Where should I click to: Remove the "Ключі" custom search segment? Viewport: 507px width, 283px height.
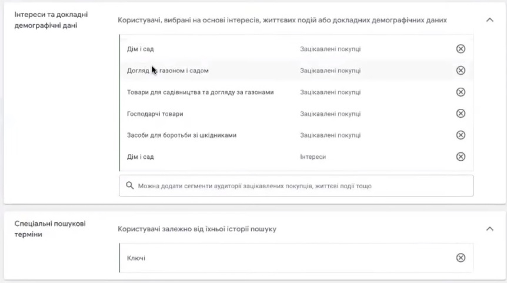coord(461,258)
